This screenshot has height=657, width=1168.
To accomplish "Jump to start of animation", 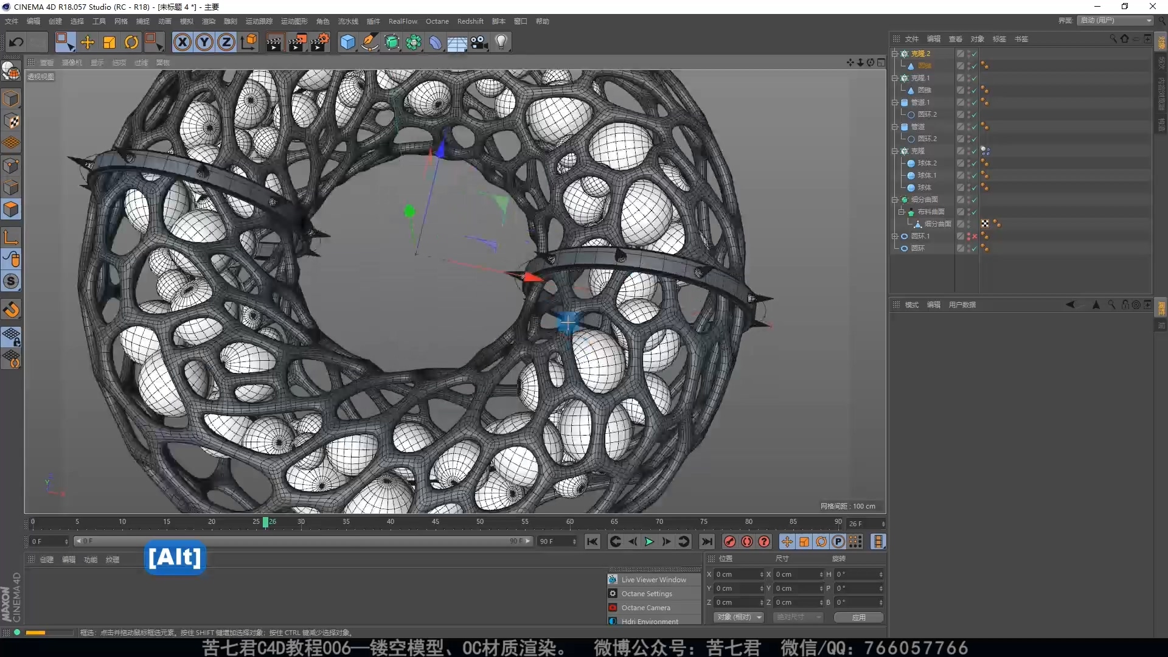I will point(593,541).
